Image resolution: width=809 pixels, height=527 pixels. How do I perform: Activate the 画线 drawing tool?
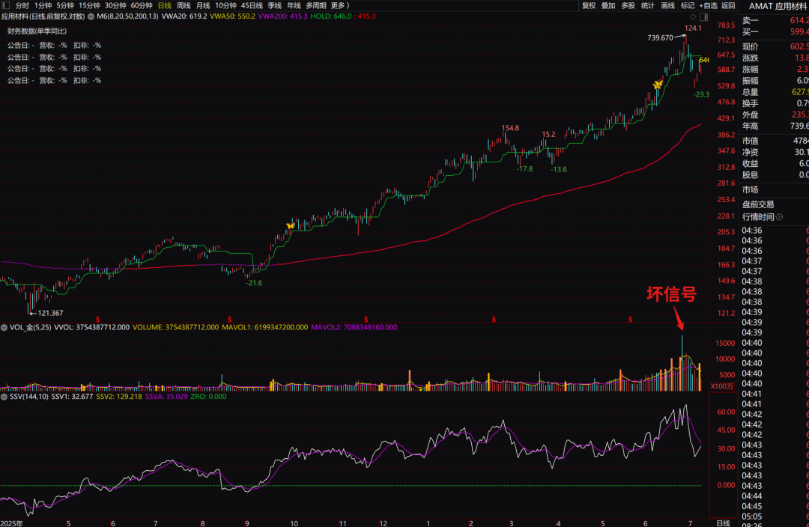(x=667, y=6)
